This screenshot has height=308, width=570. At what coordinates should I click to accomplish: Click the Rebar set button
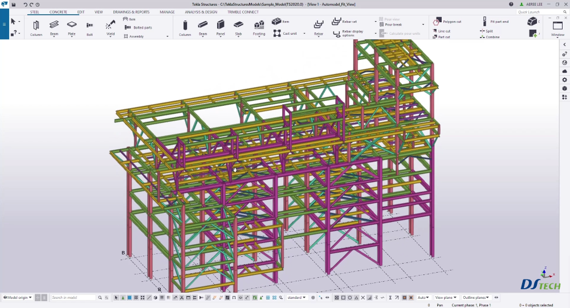[345, 22]
